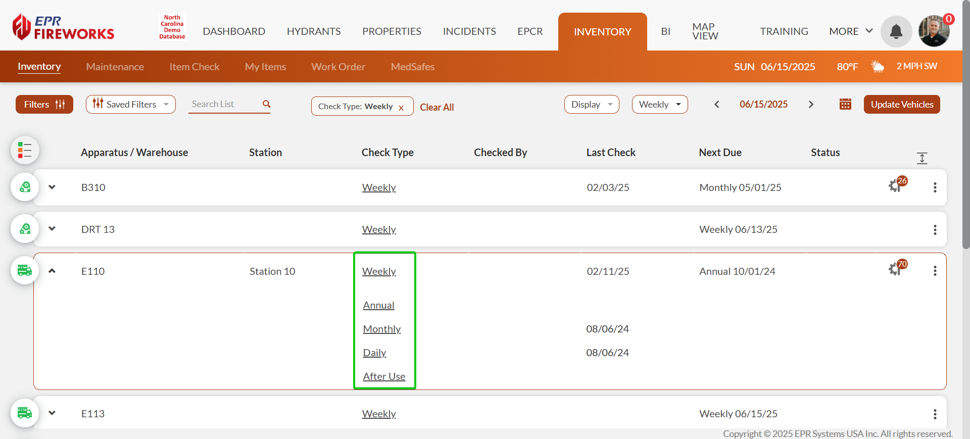Open the three-dot menu for DRT 13
Image resolution: width=970 pixels, height=439 pixels.
[935, 230]
